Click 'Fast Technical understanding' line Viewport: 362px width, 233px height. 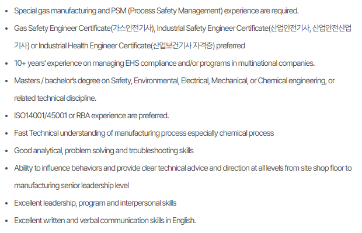pyautogui.click(x=144, y=133)
